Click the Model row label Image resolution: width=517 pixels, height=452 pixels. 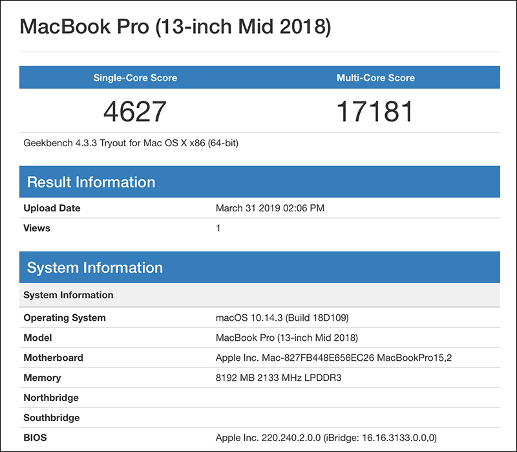tap(37, 338)
